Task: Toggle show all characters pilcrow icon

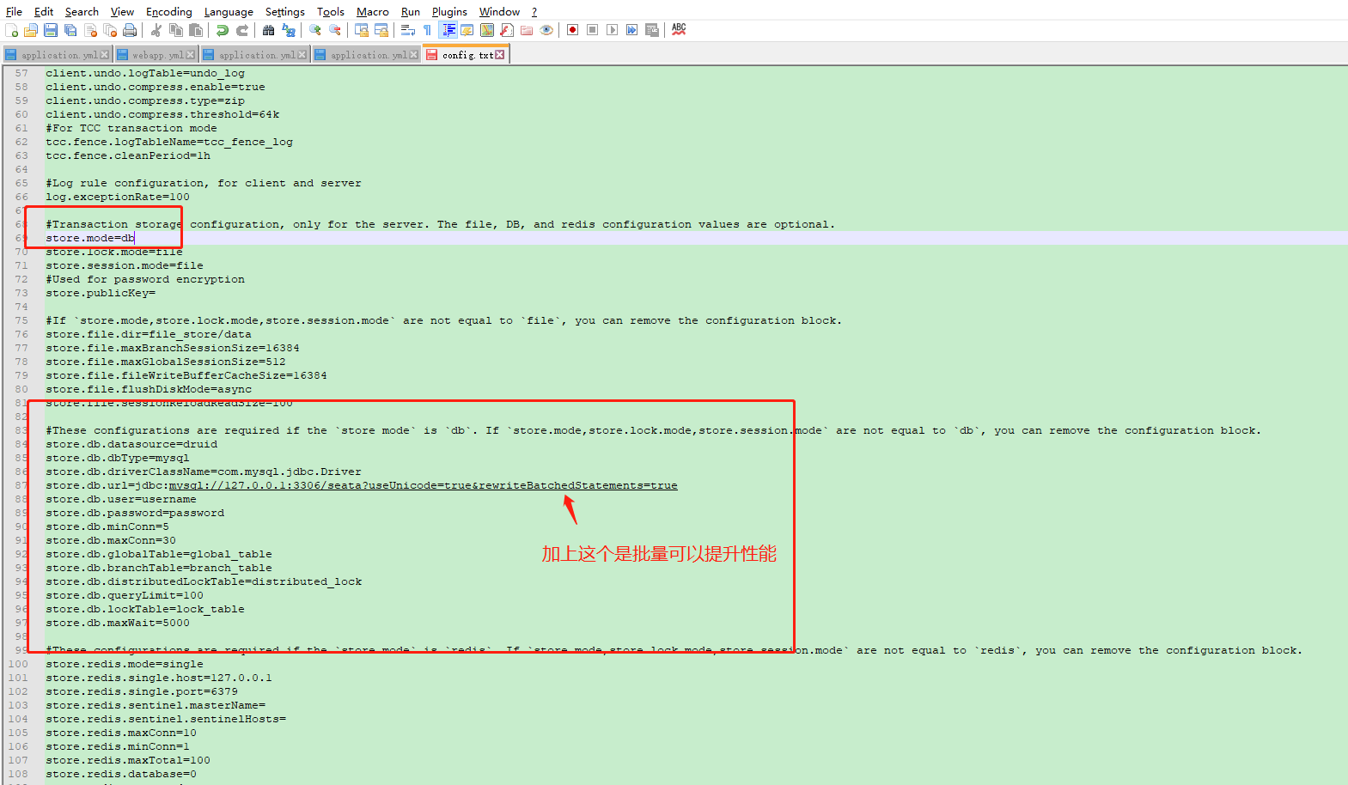Action: (x=427, y=30)
